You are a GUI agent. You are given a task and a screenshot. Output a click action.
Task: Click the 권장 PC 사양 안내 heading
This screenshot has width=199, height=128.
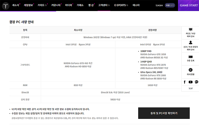pyautogui.click(x=22, y=22)
